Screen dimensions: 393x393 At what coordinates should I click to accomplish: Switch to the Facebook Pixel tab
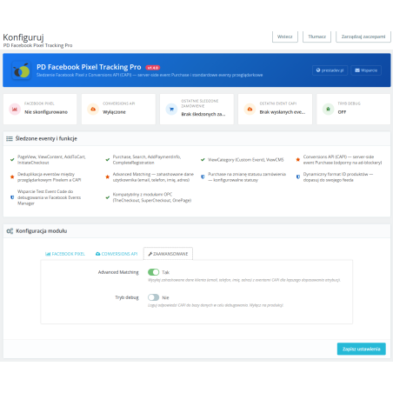pyautogui.click(x=65, y=254)
